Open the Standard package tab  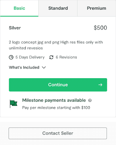(58, 8)
